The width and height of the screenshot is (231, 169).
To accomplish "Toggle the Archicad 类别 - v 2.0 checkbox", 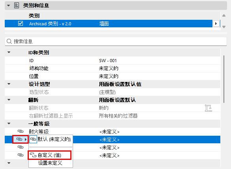I will [21, 23].
